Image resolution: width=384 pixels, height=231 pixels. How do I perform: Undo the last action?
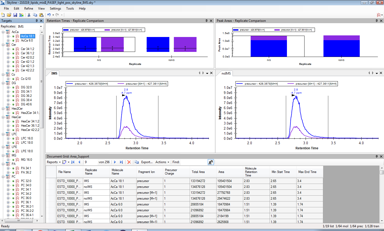point(49,15)
